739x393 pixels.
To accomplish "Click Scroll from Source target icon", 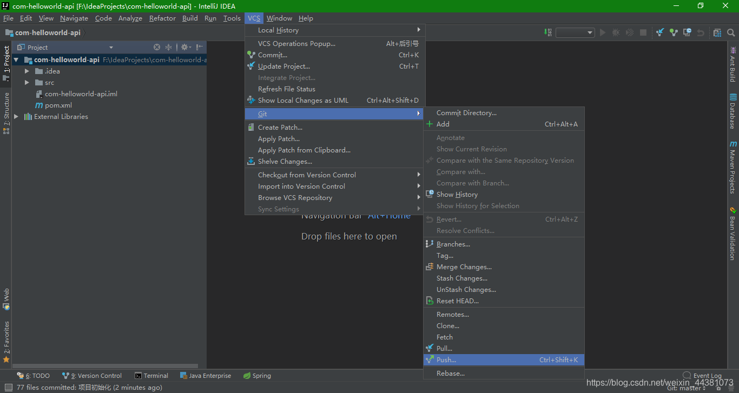I will point(157,47).
